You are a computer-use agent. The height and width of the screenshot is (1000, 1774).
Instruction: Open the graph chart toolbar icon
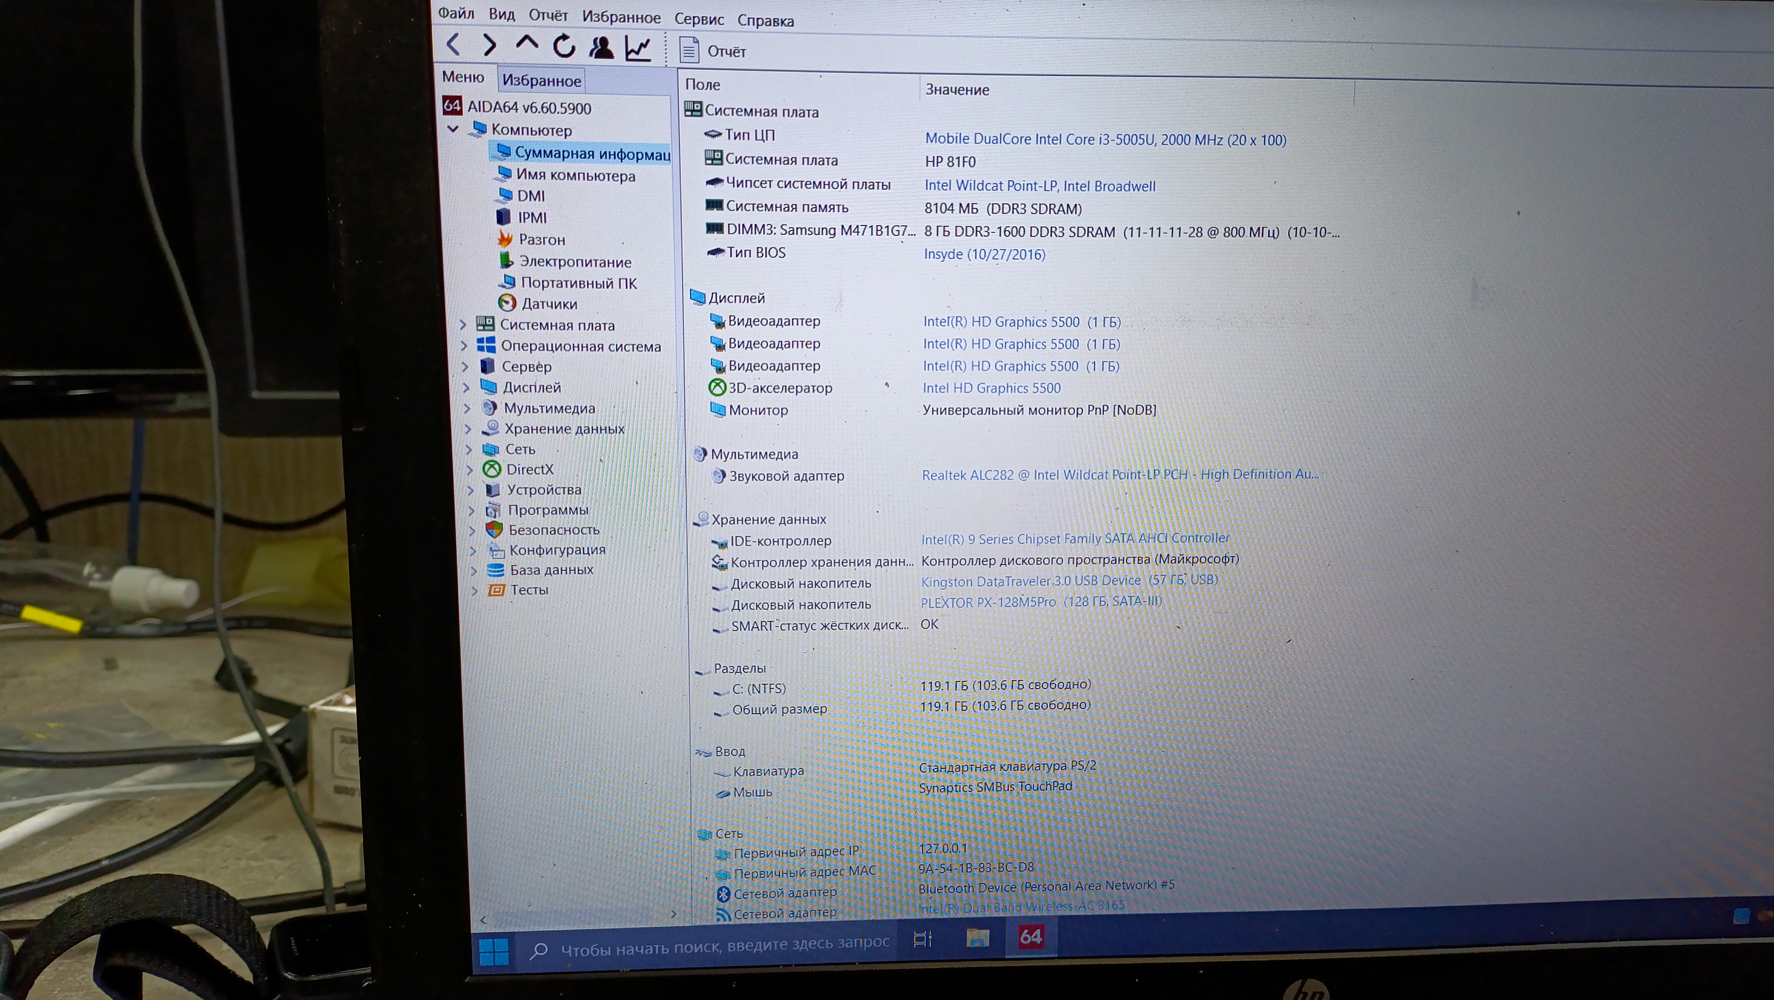(x=638, y=48)
